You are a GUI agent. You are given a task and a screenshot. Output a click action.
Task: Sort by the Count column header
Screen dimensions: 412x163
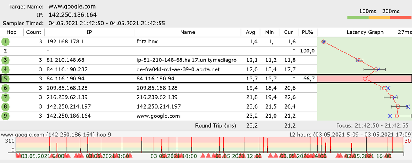[x=34, y=32]
